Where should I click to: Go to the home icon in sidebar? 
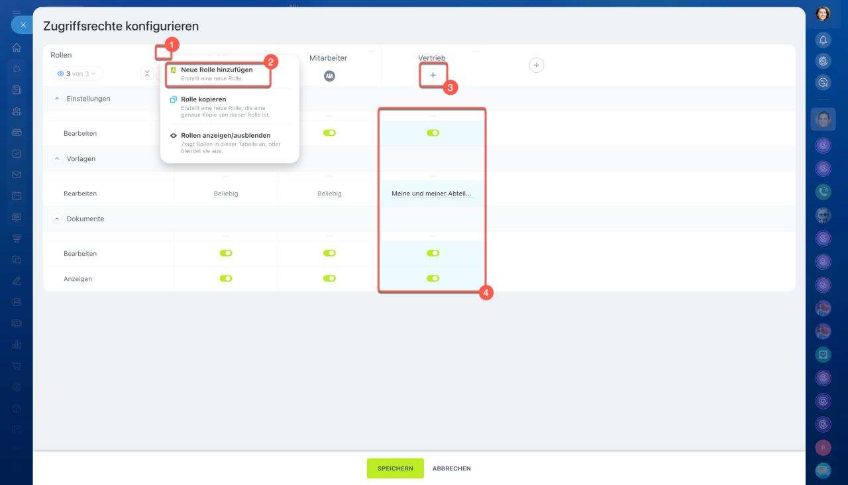tap(17, 48)
